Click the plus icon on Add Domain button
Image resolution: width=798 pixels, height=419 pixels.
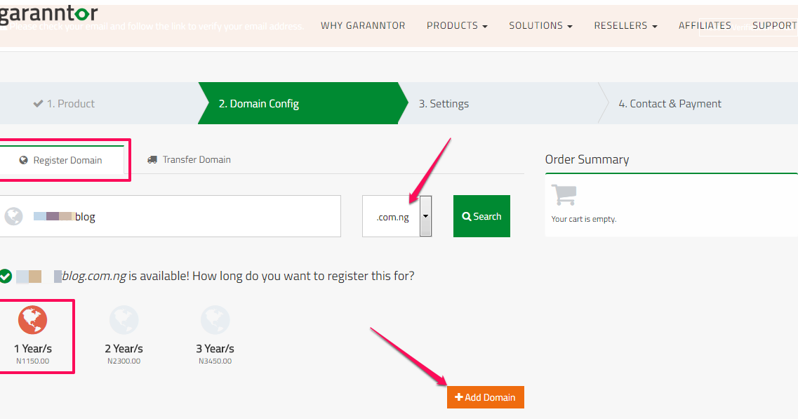[460, 397]
